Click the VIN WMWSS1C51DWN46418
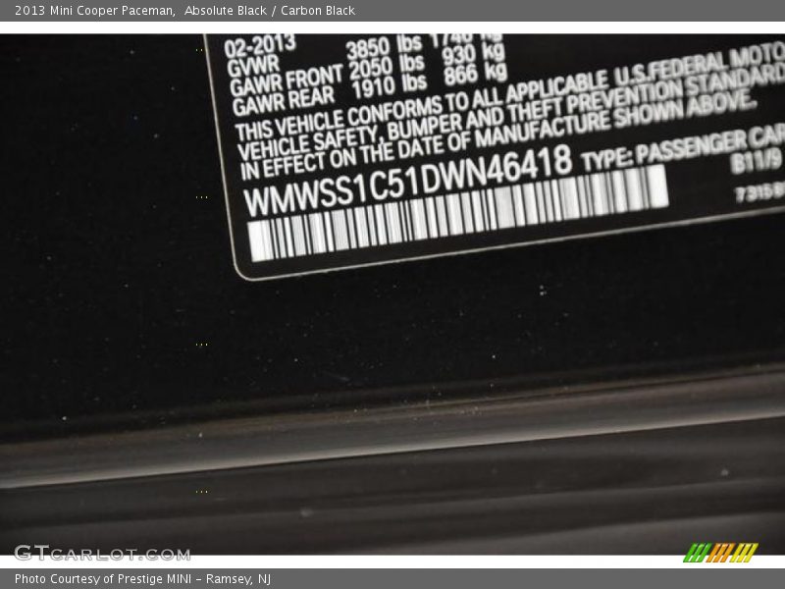 [x=407, y=177]
